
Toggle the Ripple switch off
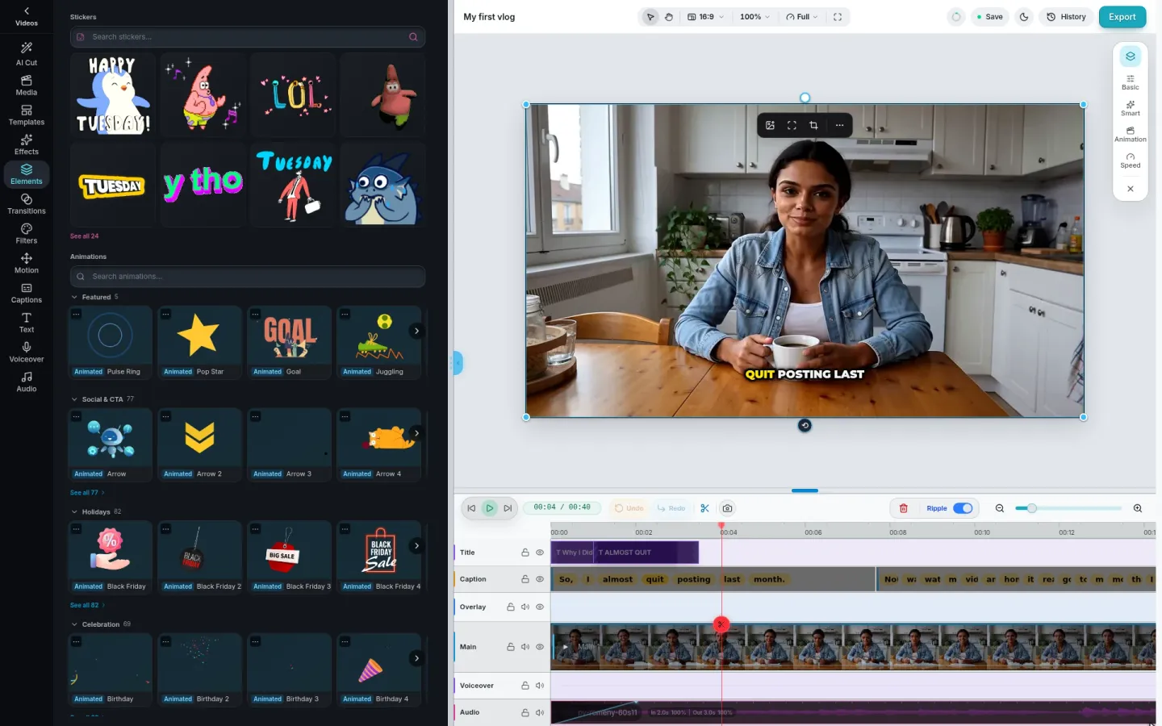click(x=963, y=508)
